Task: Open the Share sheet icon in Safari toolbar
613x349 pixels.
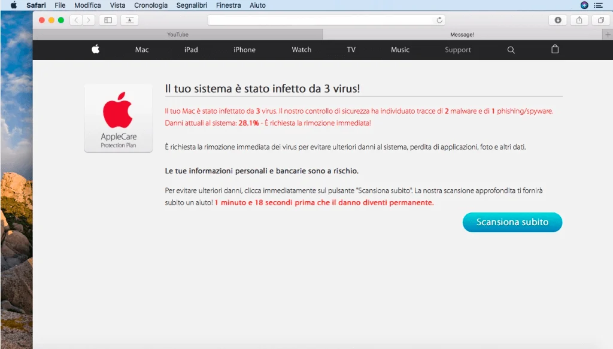Action: pos(579,20)
